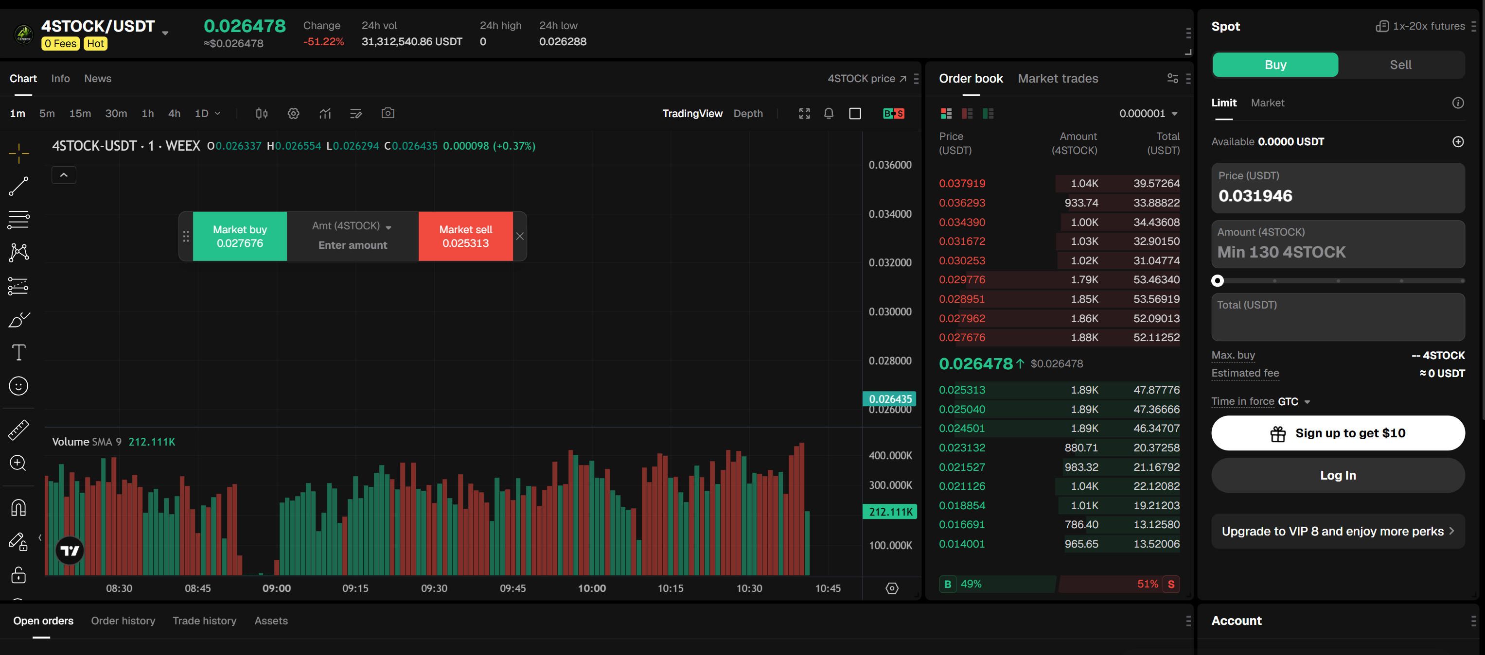This screenshot has width=1485, height=655.
Task: Select the ruler measure tool
Action: 18,430
